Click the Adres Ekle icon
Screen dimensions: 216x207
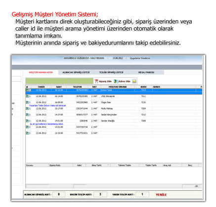click(x=116, y=81)
